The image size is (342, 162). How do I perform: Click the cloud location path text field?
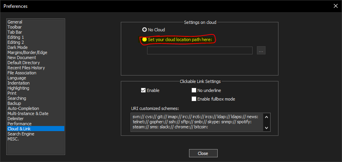coord(199,50)
